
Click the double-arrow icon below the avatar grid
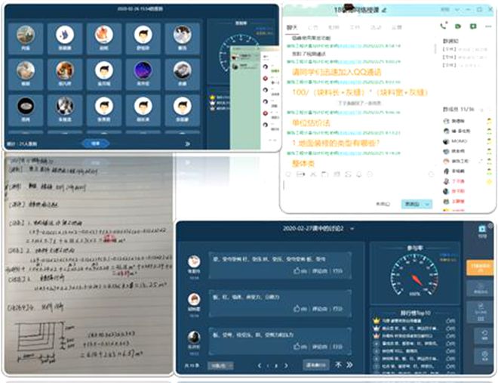(187, 142)
